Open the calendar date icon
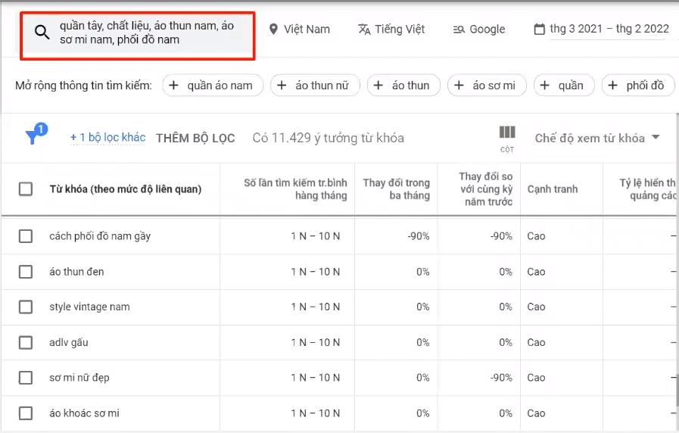679x433 pixels. 539,29
